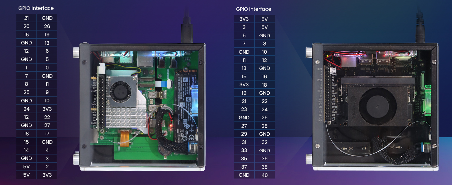The height and width of the screenshot is (185, 452).
Task: Click the GND cell beside pin 3
Action: click(x=27, y=158)
